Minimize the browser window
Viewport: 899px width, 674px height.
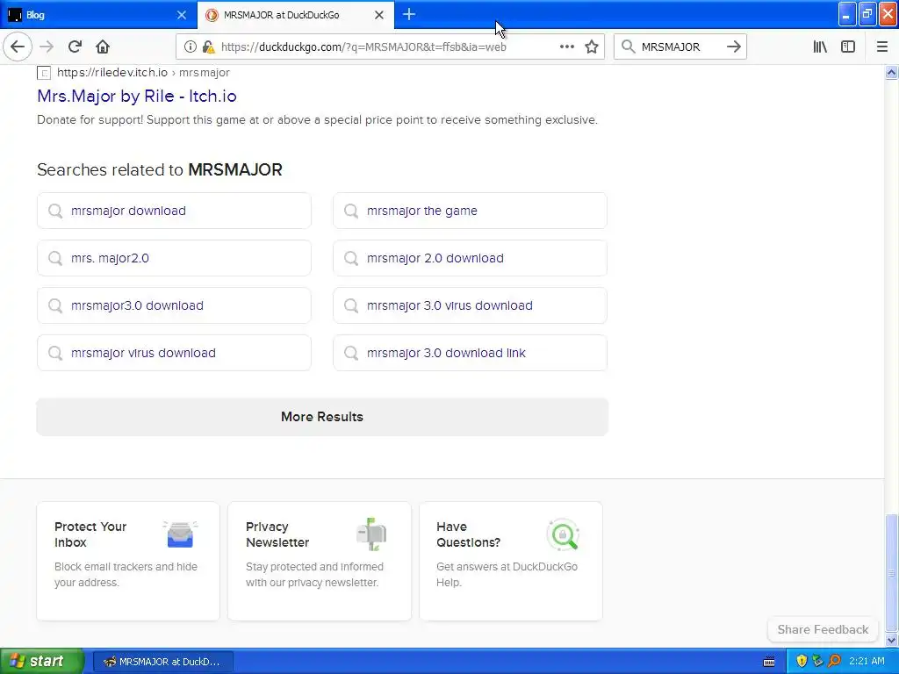(847, 14)
